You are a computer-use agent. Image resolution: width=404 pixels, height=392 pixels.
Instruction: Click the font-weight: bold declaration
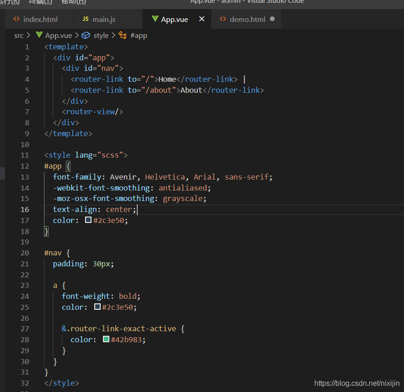point(101,296)
